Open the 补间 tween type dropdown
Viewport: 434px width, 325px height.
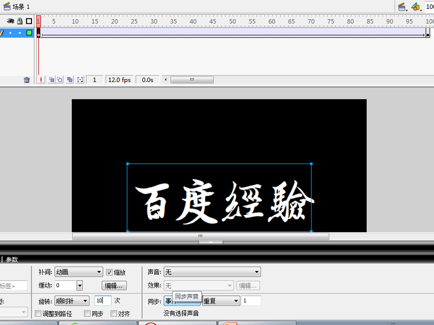click(x=79, y=272)
